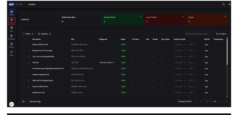This screenshot has width=242, height=115.
Task: Click the DF user avatar
Action: 12,104
